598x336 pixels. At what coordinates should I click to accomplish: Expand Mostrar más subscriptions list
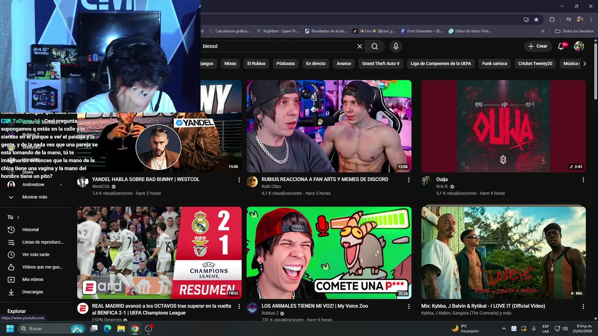(x=36, y=197)
